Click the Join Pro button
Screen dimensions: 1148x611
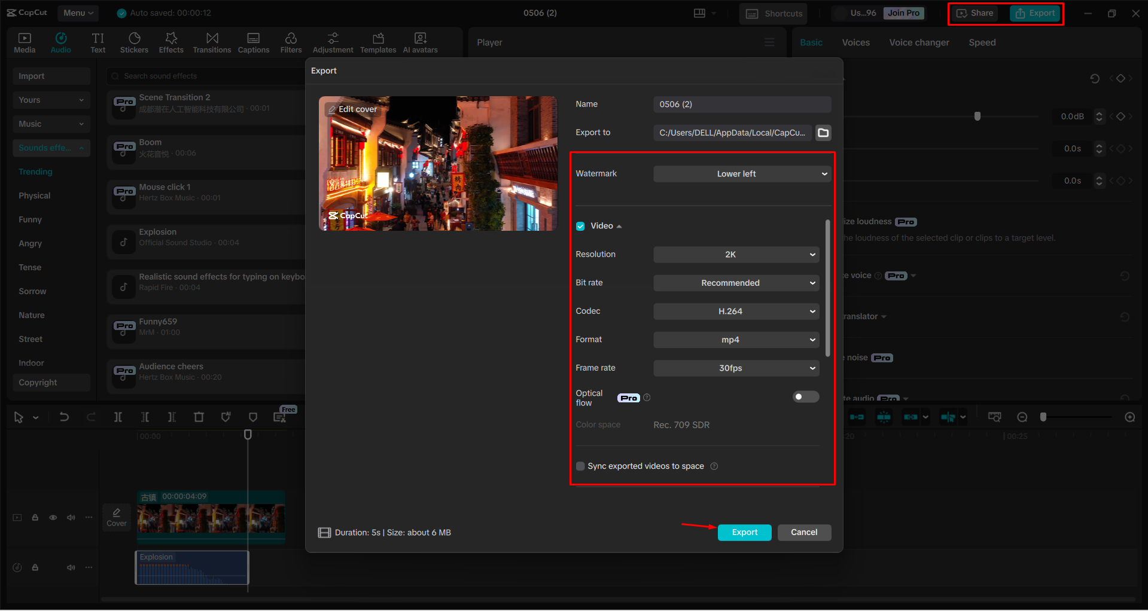(903, 13)
